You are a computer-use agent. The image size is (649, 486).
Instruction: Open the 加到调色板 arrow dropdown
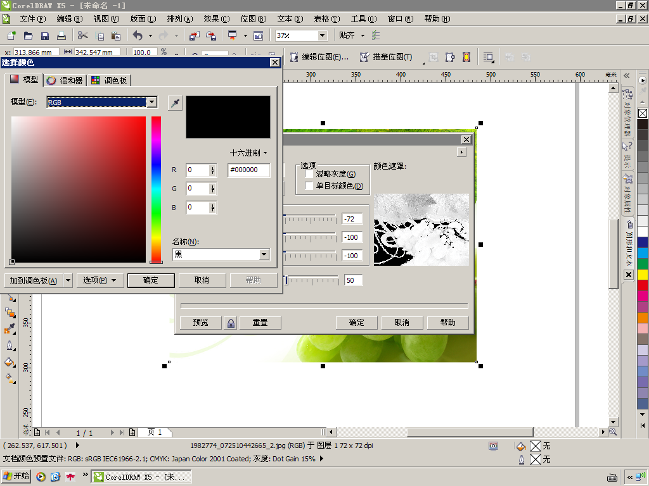point(68,280)
